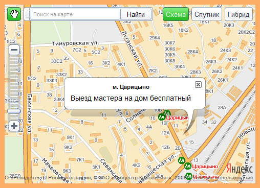Click house number 5К1
260x188 pixels.
pyautogui.click(x=96, y=167)
